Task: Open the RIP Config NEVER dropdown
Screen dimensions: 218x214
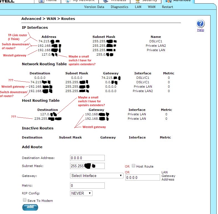Action: 81,193
